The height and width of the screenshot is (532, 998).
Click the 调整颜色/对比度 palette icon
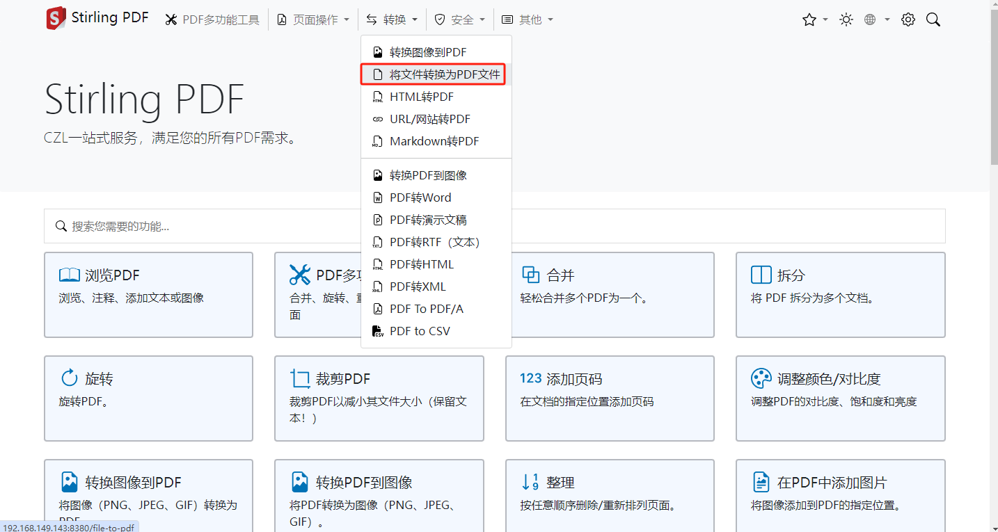[761, 379]
